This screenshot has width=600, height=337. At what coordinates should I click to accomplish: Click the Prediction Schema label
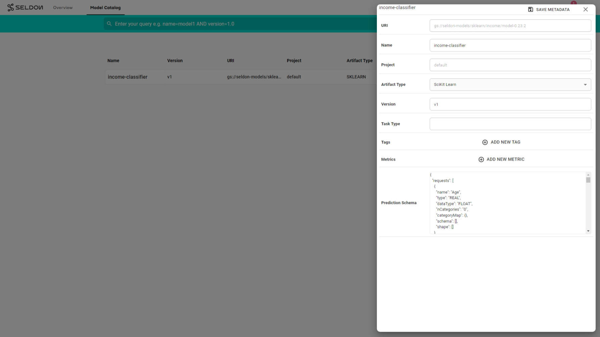pyautogui.click(x=399, y=203)
